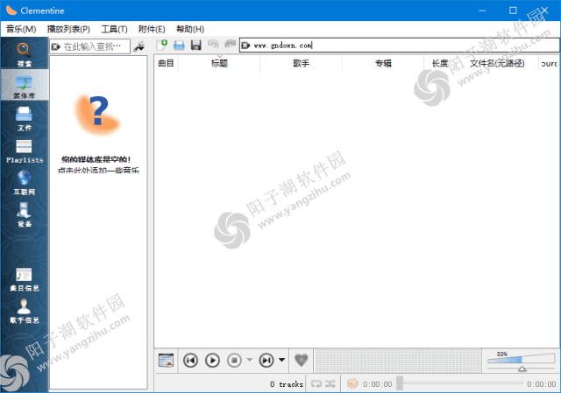The width and height of the screenshot is (561, 393).
Task: Click the library wrench settings icon
Action: (139, 46)
